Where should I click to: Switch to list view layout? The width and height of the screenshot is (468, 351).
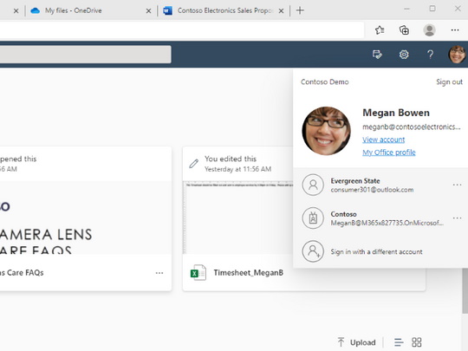[399, 342]
